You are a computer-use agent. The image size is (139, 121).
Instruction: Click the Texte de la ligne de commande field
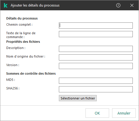tap(96, 34)
